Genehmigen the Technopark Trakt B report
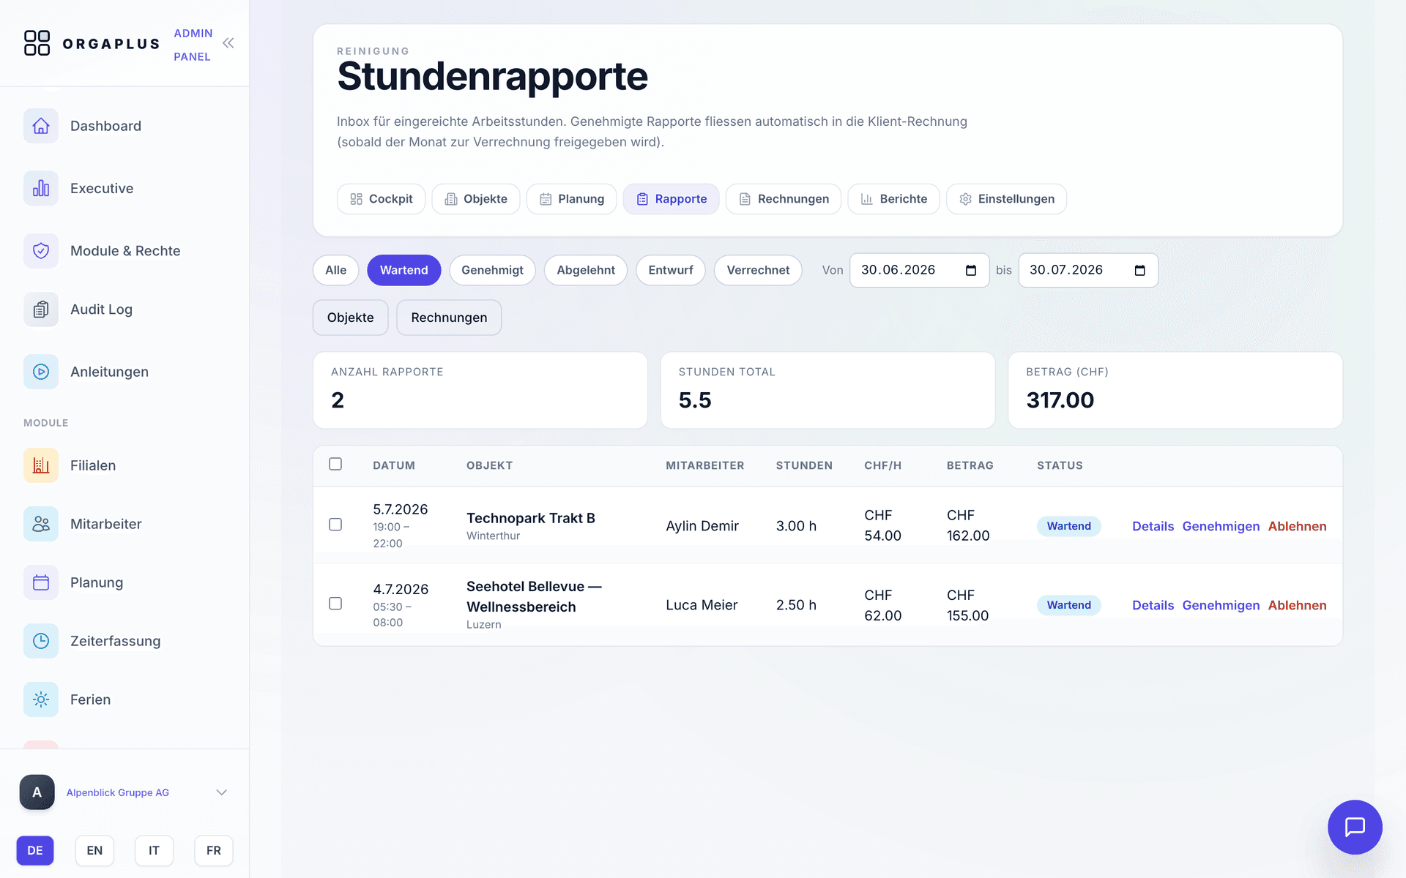The image size is (1406, 878). [1221, 526]
